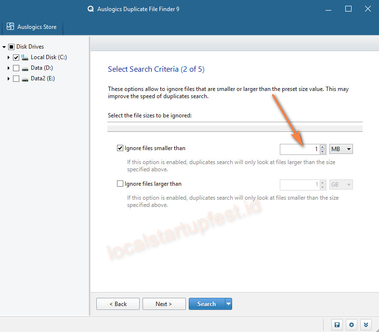Minimize the Duplicate File Finder window
This screenshot has height=332, width=379.
pos(328,9)
